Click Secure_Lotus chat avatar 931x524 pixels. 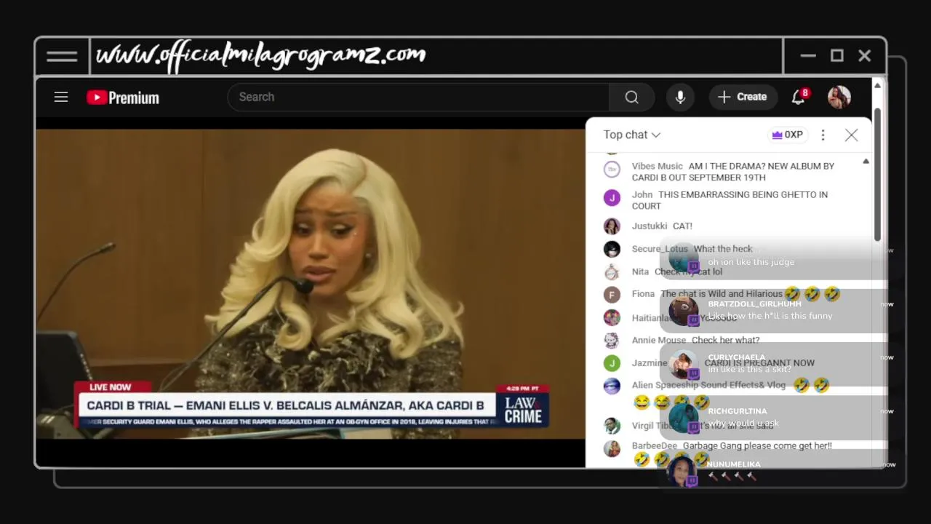612,249
